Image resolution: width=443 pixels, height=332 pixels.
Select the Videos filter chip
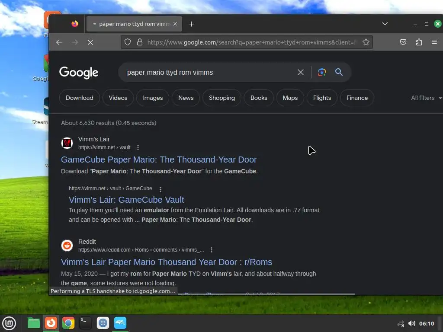pos(118,98)
